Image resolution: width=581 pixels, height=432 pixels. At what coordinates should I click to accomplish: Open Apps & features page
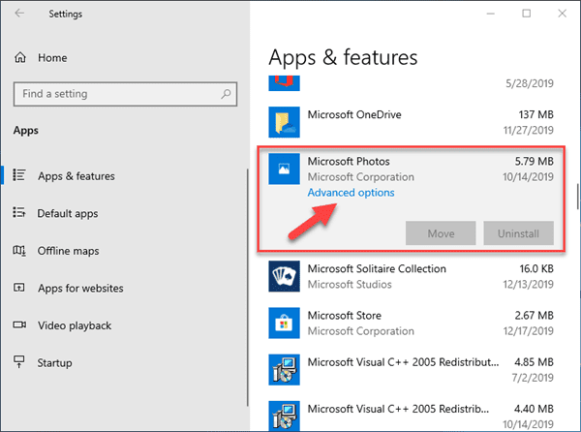tap(76, 176)
